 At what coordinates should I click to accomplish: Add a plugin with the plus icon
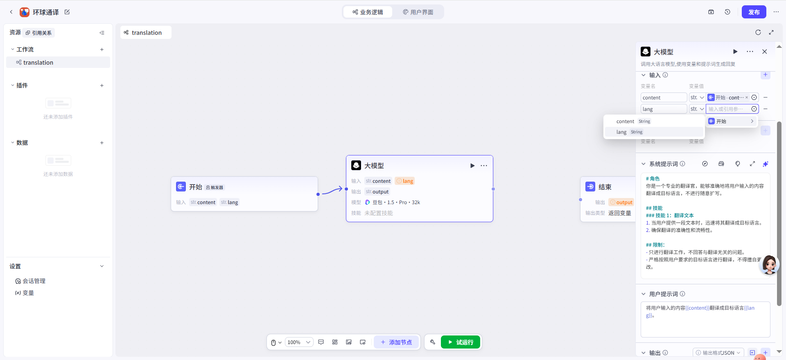click(x=102, y=85)
